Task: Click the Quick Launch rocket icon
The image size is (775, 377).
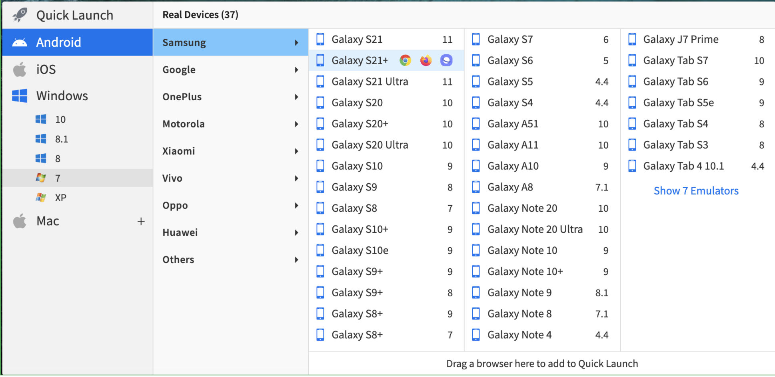Action: coord(19,14)
